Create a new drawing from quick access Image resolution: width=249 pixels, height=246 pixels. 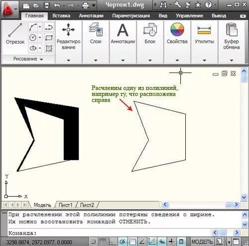pyautogui.click(x=26, y=5)
